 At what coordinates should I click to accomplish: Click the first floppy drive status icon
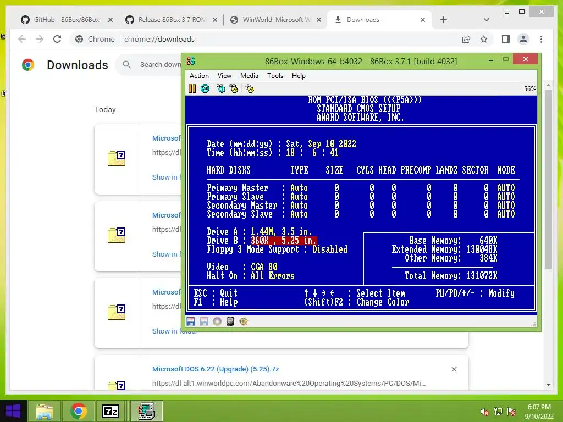(191, 321)
